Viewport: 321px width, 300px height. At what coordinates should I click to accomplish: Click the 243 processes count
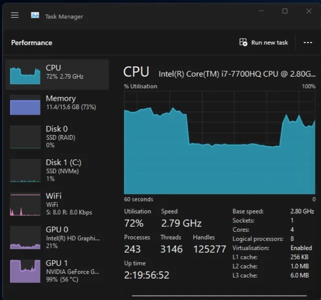coord(132,249)
